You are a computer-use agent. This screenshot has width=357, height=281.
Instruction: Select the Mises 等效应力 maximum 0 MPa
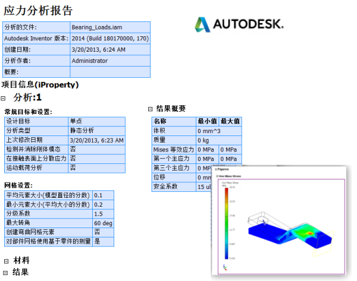228,150
